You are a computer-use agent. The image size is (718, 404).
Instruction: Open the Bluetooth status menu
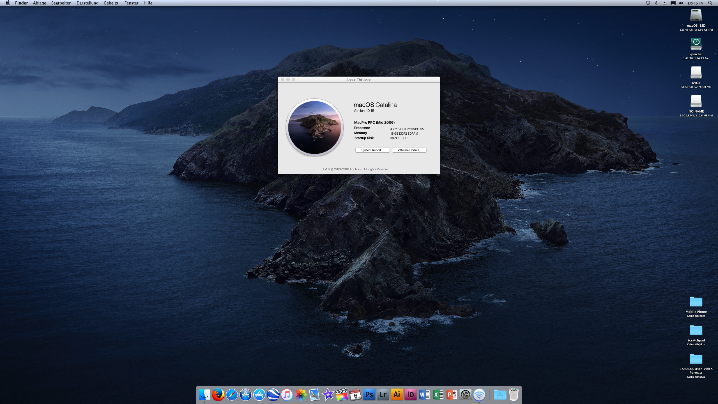click(x=656, y=3)
